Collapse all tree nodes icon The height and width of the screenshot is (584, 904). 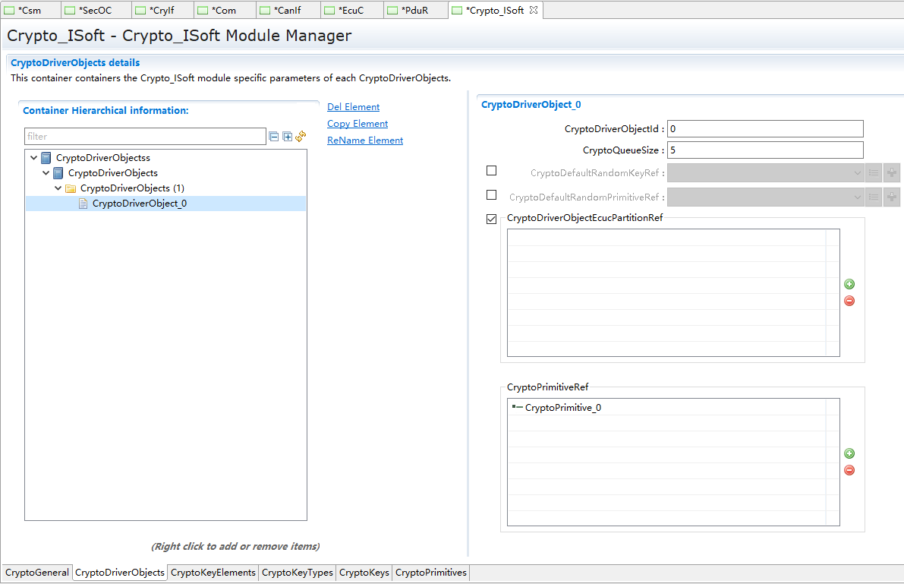[273, 137]
